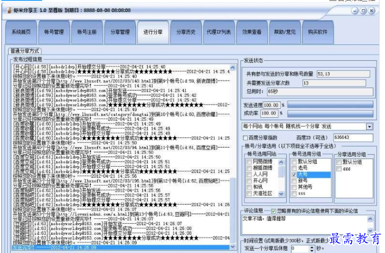Click the 总用时 field showing 65秒

[x=320, y=91]
